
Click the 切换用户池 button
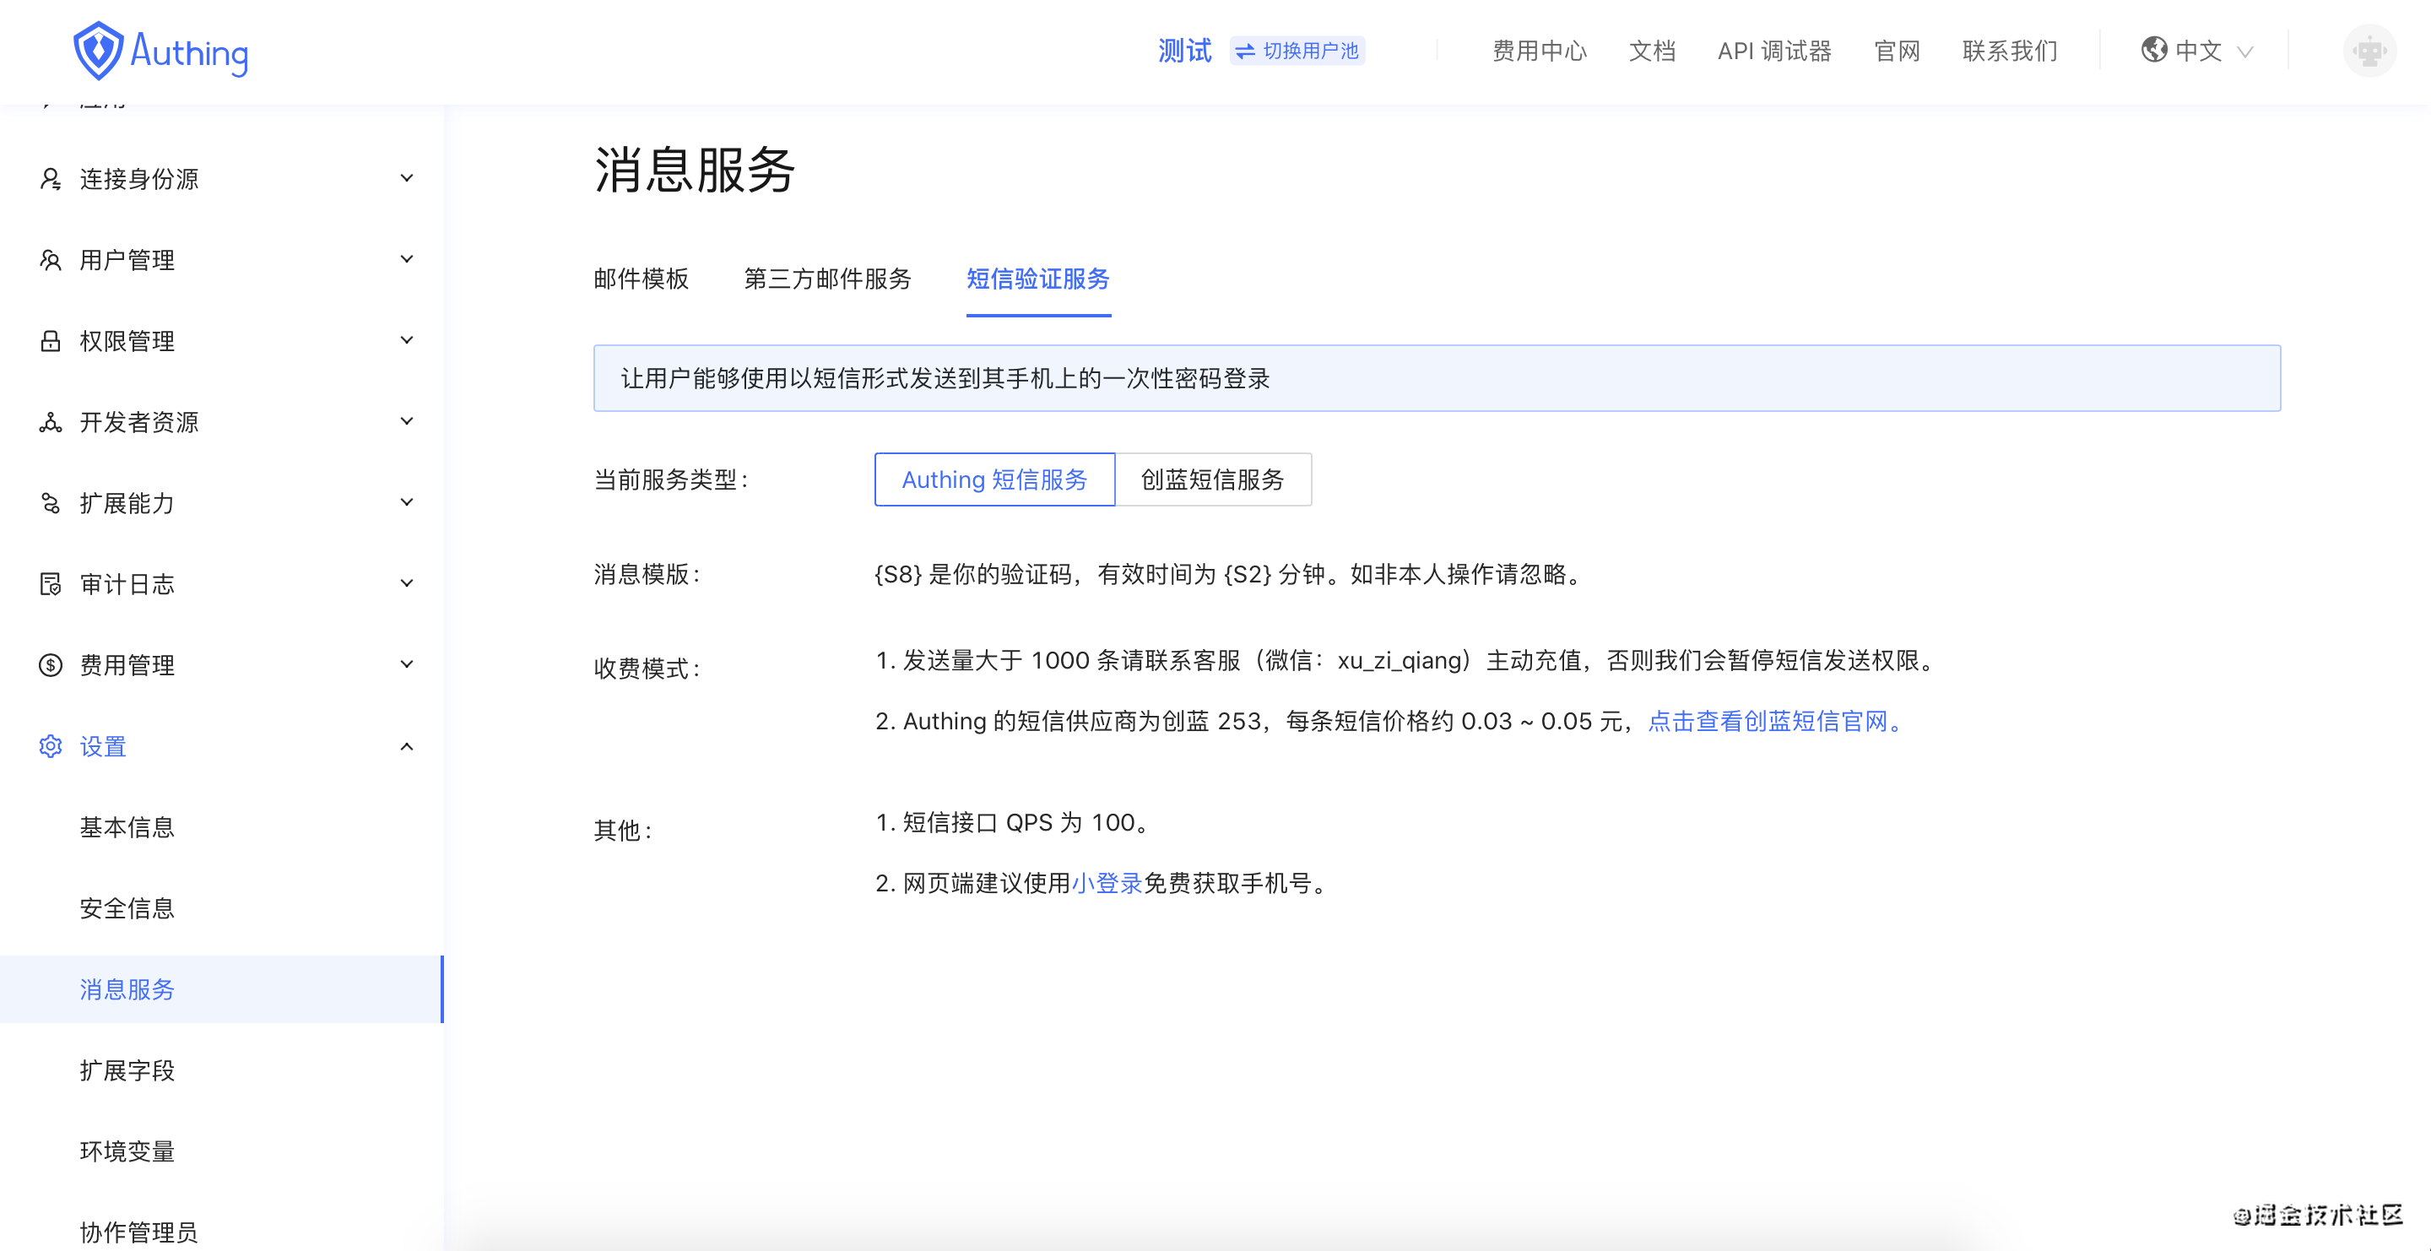pyautogui.click(x=1297, y=51)
